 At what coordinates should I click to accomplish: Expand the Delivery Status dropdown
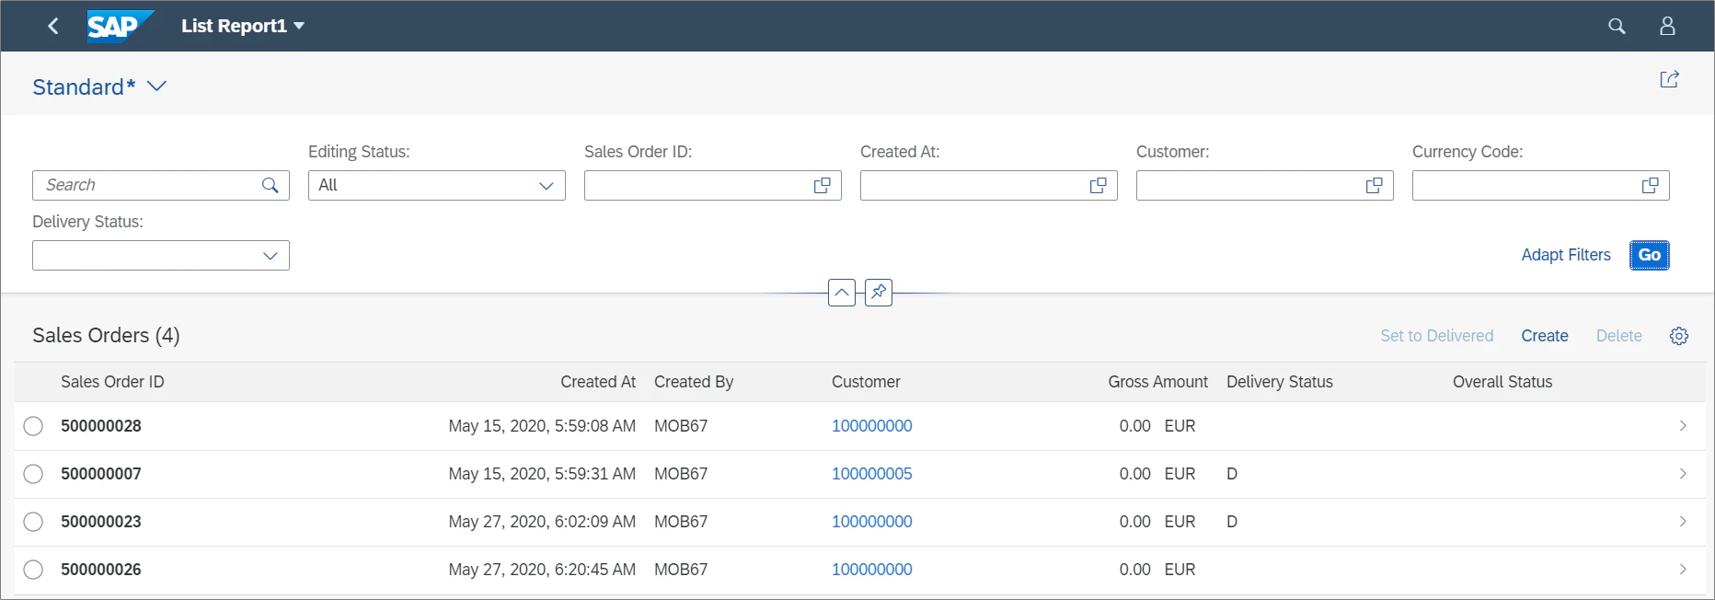click(x=270, y=256)
